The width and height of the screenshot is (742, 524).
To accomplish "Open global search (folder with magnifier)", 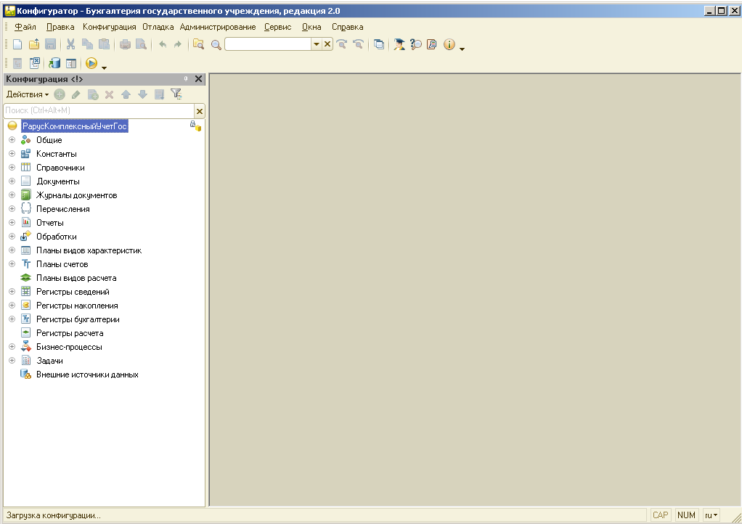I will (x=199, y=44).
